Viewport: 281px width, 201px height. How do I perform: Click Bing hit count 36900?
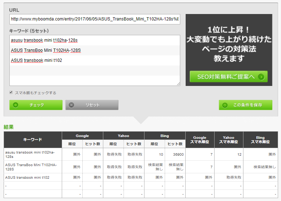coord(178,155)
